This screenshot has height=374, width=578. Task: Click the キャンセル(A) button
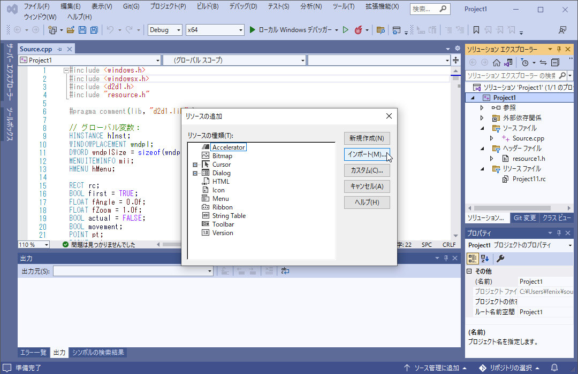coord(367,186)
